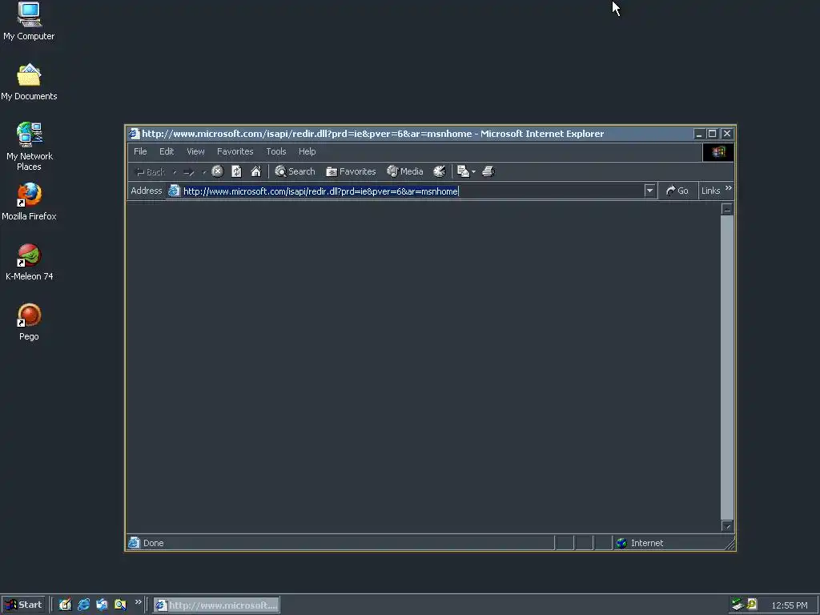The width and height of the screenshot is (820, 615).
Task: Click the microsoft.com taskbar window button
Action: point(216,605)
